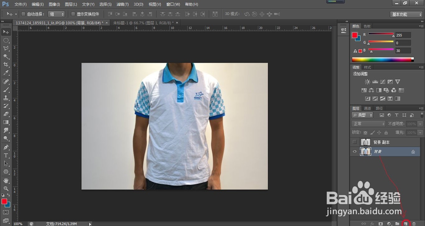The width and height of the screenshot is (425, 226).
Task: Open the 组 auto-select dropdown
Action: click(57, 14)
